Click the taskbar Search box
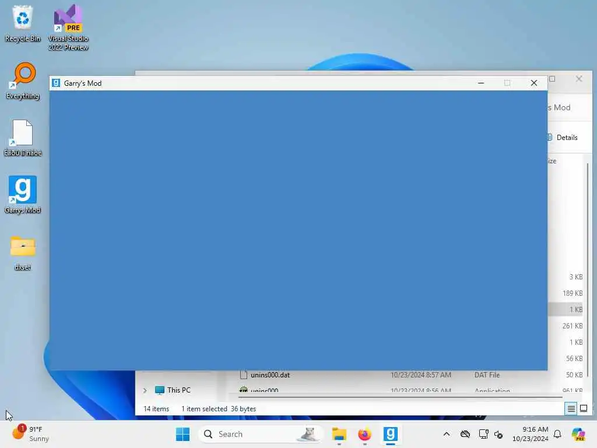This screenshot has width=597, height=448. pos(261,434)
